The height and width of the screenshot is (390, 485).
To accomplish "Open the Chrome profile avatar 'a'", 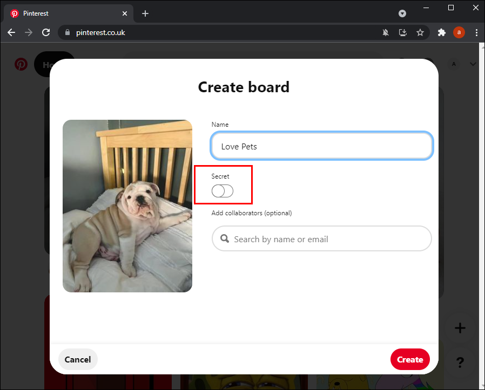I will (459, 32).
